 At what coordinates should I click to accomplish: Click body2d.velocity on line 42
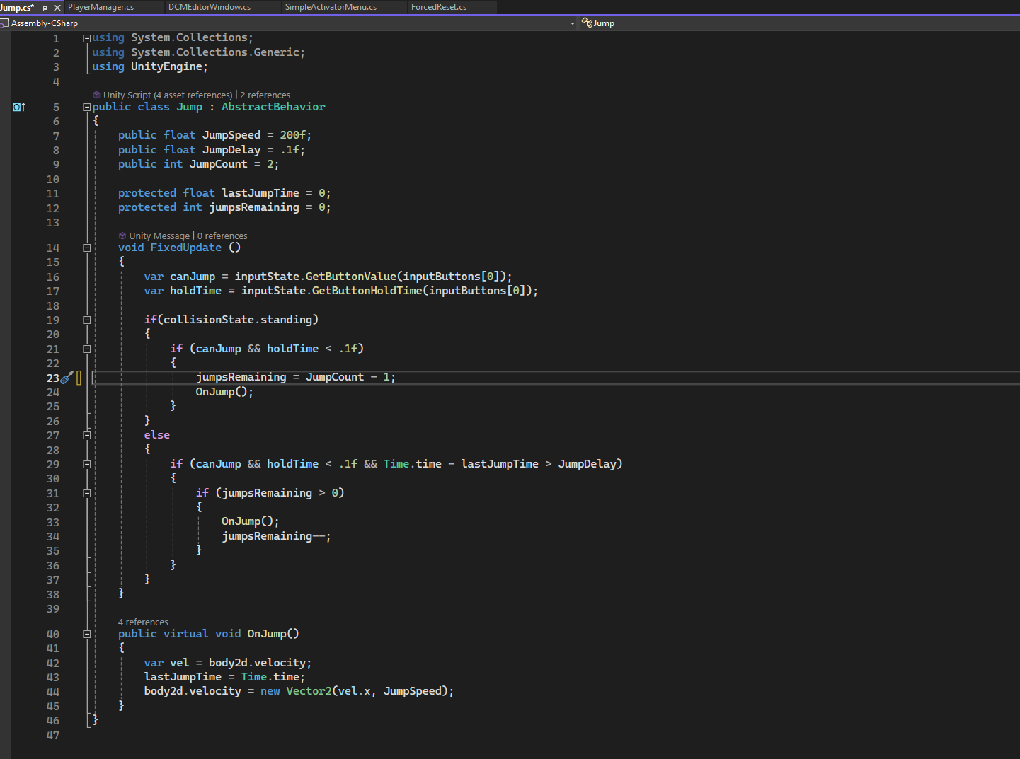point(257,663)
